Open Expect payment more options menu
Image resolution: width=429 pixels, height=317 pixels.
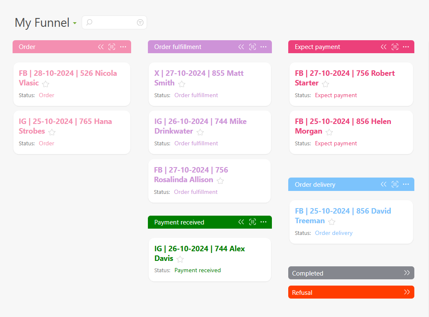point(406,47)
